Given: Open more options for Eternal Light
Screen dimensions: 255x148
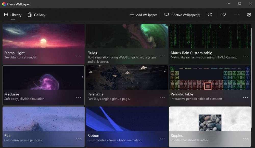Looking at the screenshot, I should [x=79, y=56].
